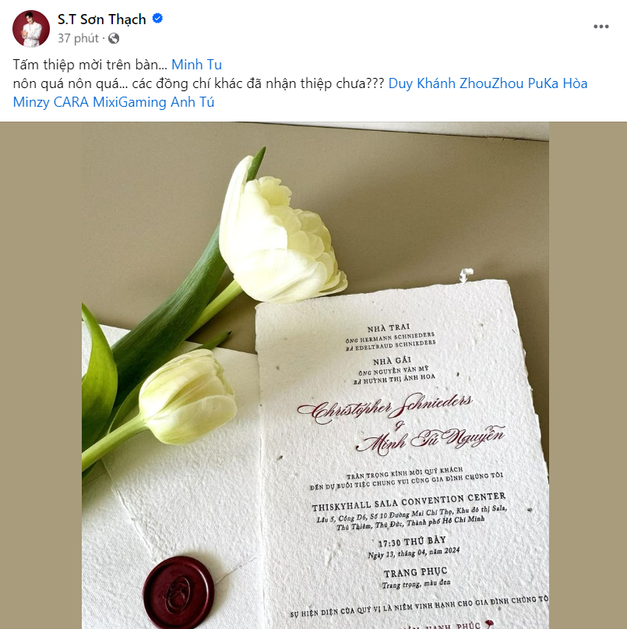The width and height of the screenshot is (627, 629).
Task: Go to the CARA tagged page
Action: click(x=71, y=101)
